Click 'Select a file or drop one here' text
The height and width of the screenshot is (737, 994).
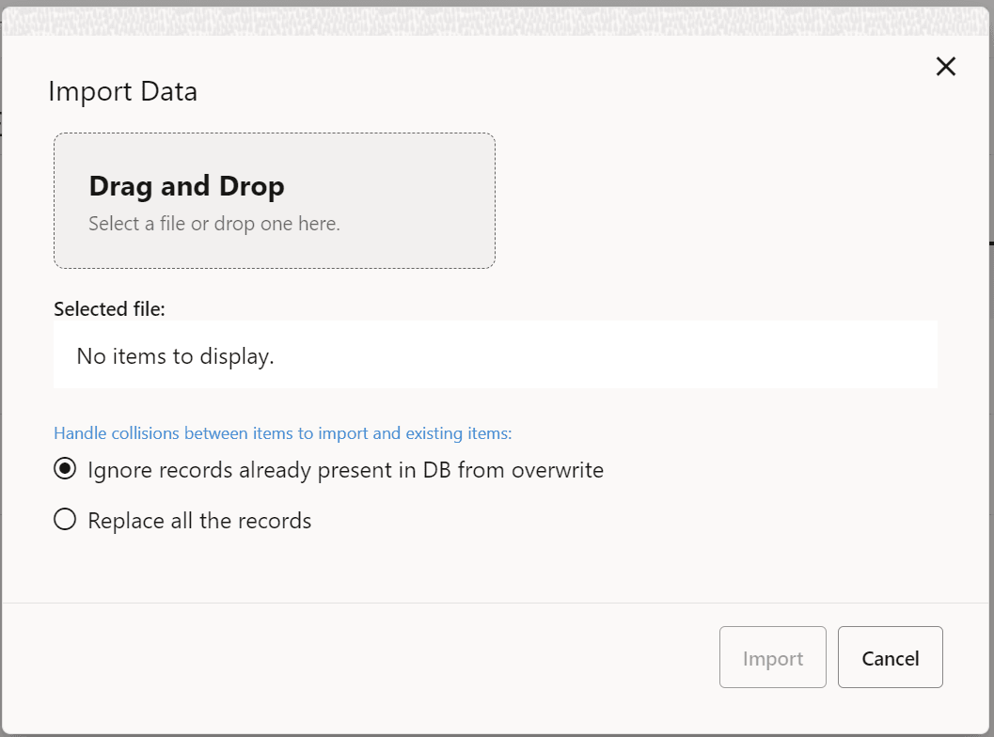click(213, 223)
